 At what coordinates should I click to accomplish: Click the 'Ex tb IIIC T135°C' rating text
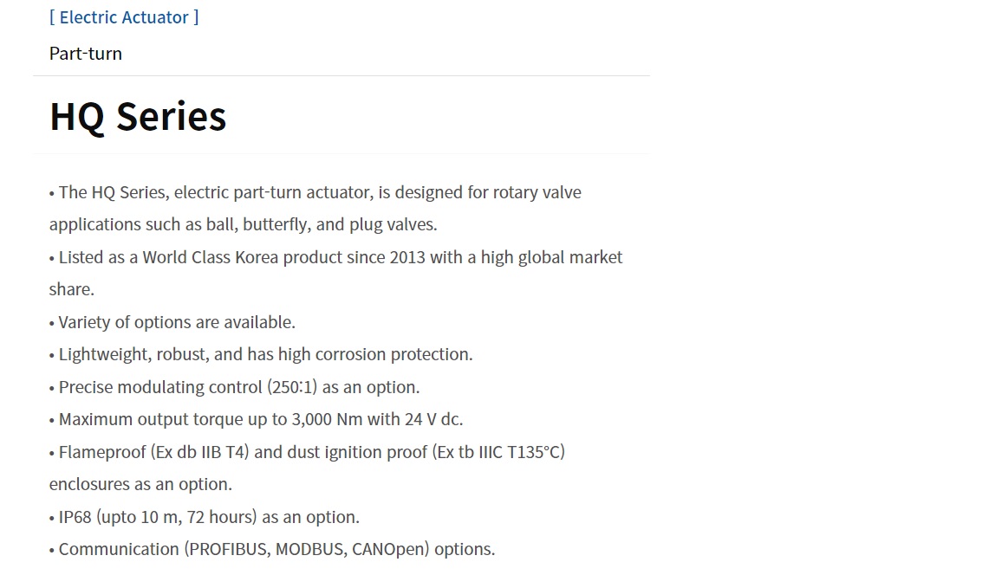tap(498, 452)
